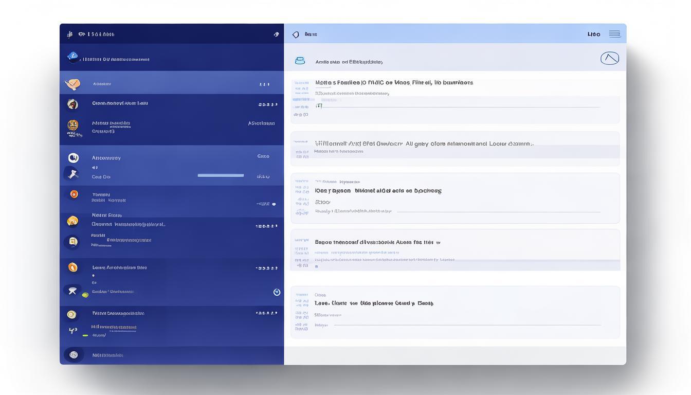
Task: Click the progress bar in the "Anconuoy" sidebar row
Action: [221, 175]
